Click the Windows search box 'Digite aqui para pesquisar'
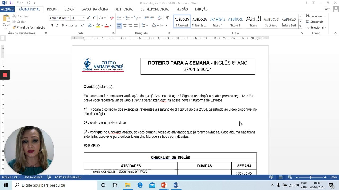 pyautogui.click(x=55, y=185)
